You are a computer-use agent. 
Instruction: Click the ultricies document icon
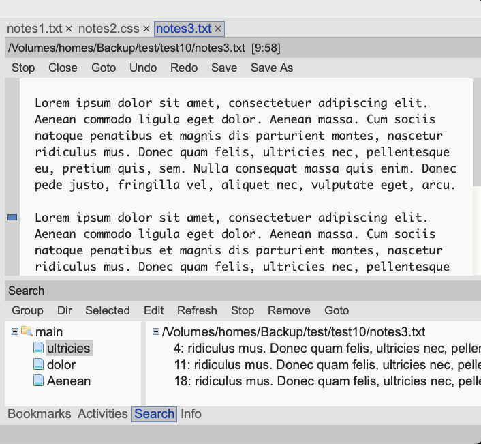click(x=38, y=348)
